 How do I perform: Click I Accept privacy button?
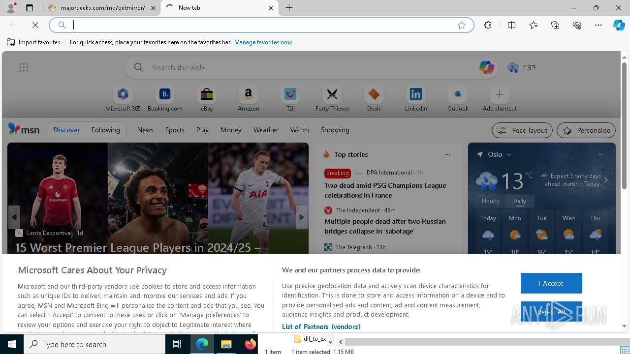click(551, 283)
